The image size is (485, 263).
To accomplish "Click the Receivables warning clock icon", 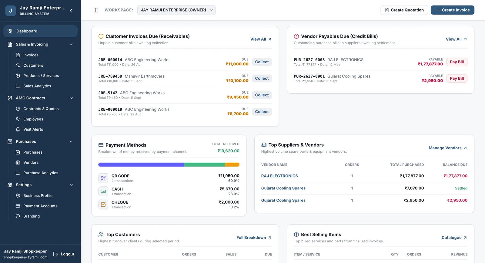I will (x=101, y=36).
